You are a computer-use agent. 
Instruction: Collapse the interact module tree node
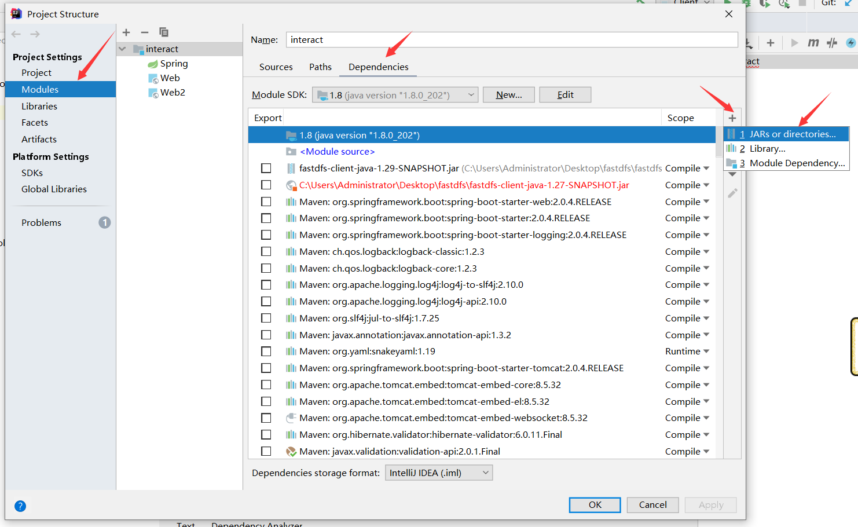[122, 49]
